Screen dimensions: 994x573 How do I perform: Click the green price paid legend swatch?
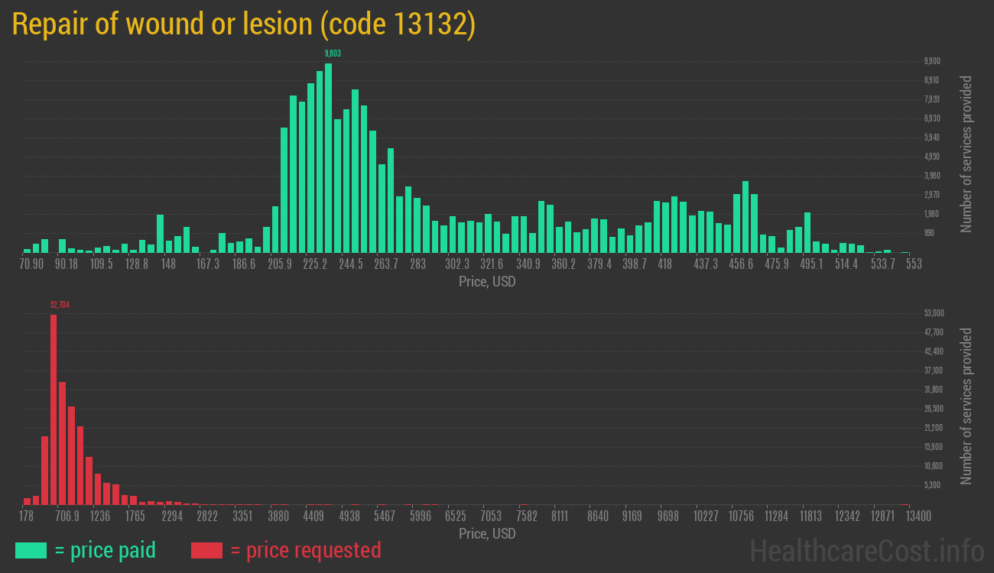[x=31, y=550]
